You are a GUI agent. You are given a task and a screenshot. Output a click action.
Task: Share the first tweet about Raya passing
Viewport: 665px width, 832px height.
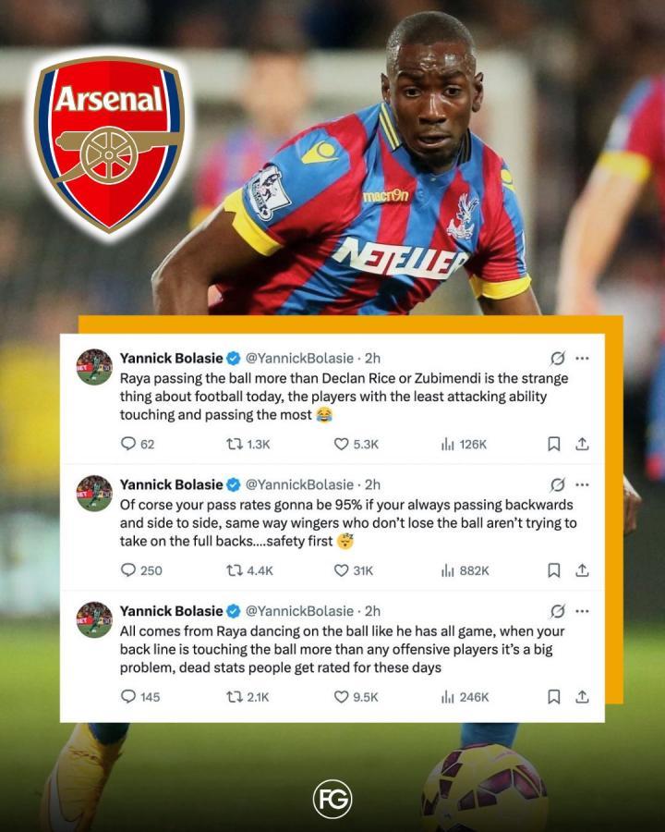point(582,444)
